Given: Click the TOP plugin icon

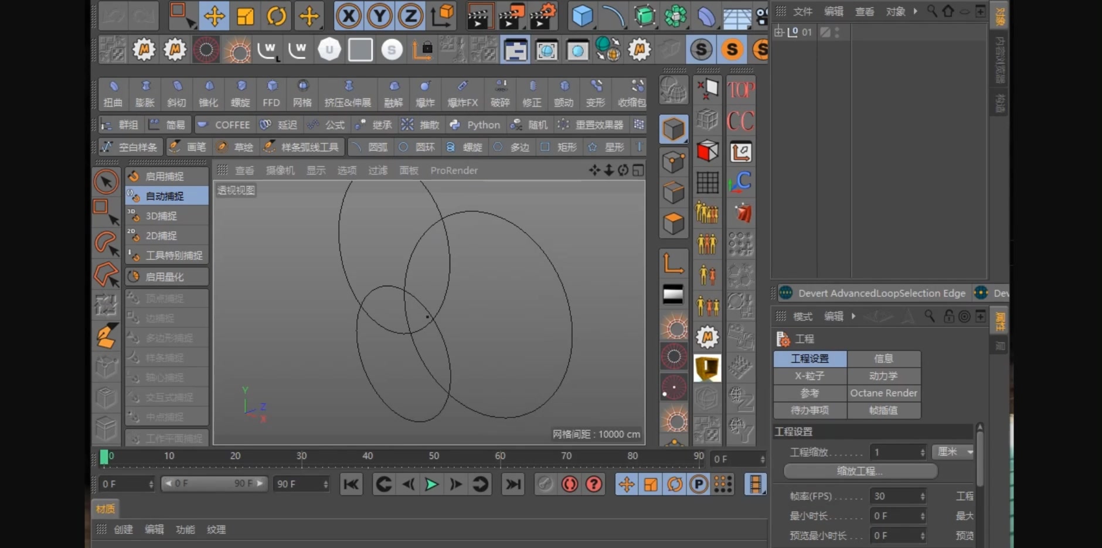Looking at the screenshot, I should pos(741,90).
